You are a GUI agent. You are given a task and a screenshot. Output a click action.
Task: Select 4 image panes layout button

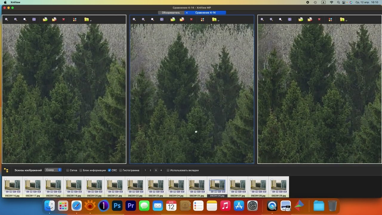click(x=161, y=170)
